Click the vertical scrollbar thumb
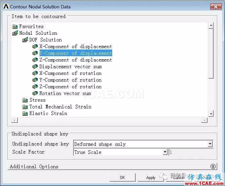 (x=211, y=54)
